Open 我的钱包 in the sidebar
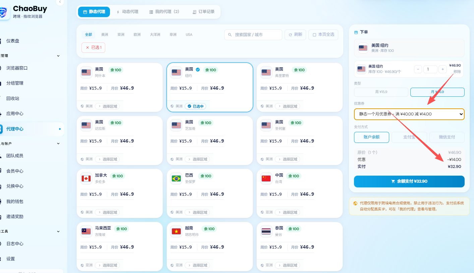 pyautogui.click(x=15, y=201)
